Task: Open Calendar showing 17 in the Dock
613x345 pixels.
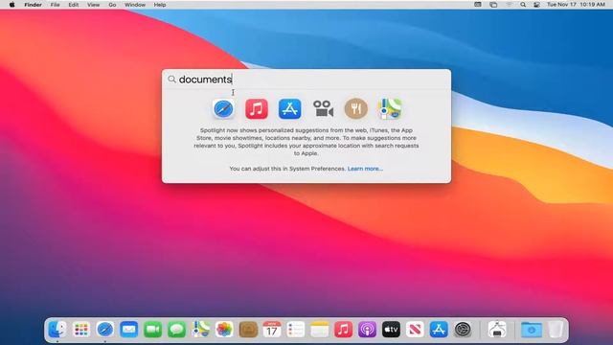Action: (272, 330)
